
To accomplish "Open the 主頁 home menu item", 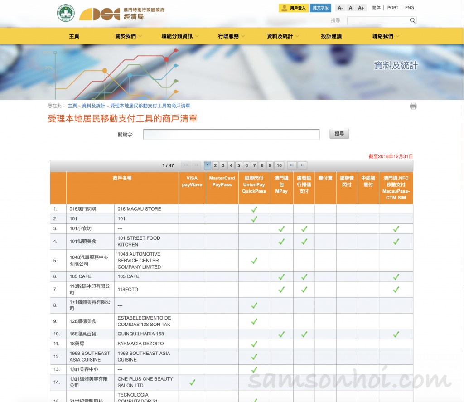I will click(74, 36).
